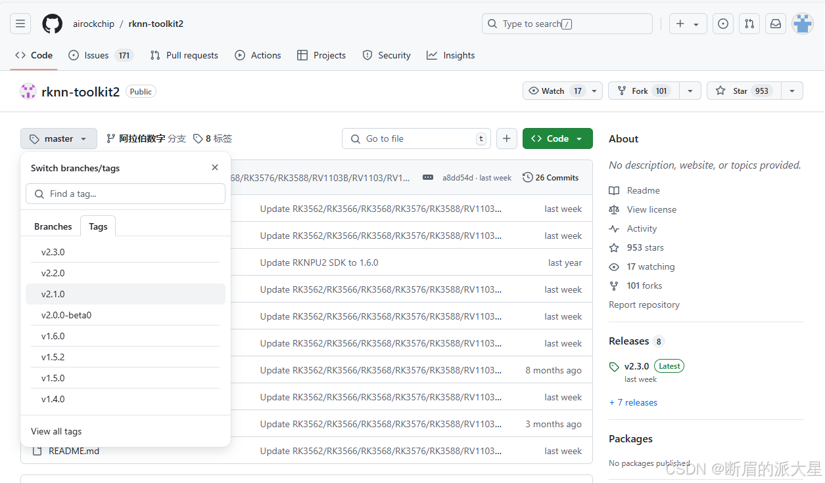
Task: Switch to the Security tab
Action: click(x=387, y=55)
